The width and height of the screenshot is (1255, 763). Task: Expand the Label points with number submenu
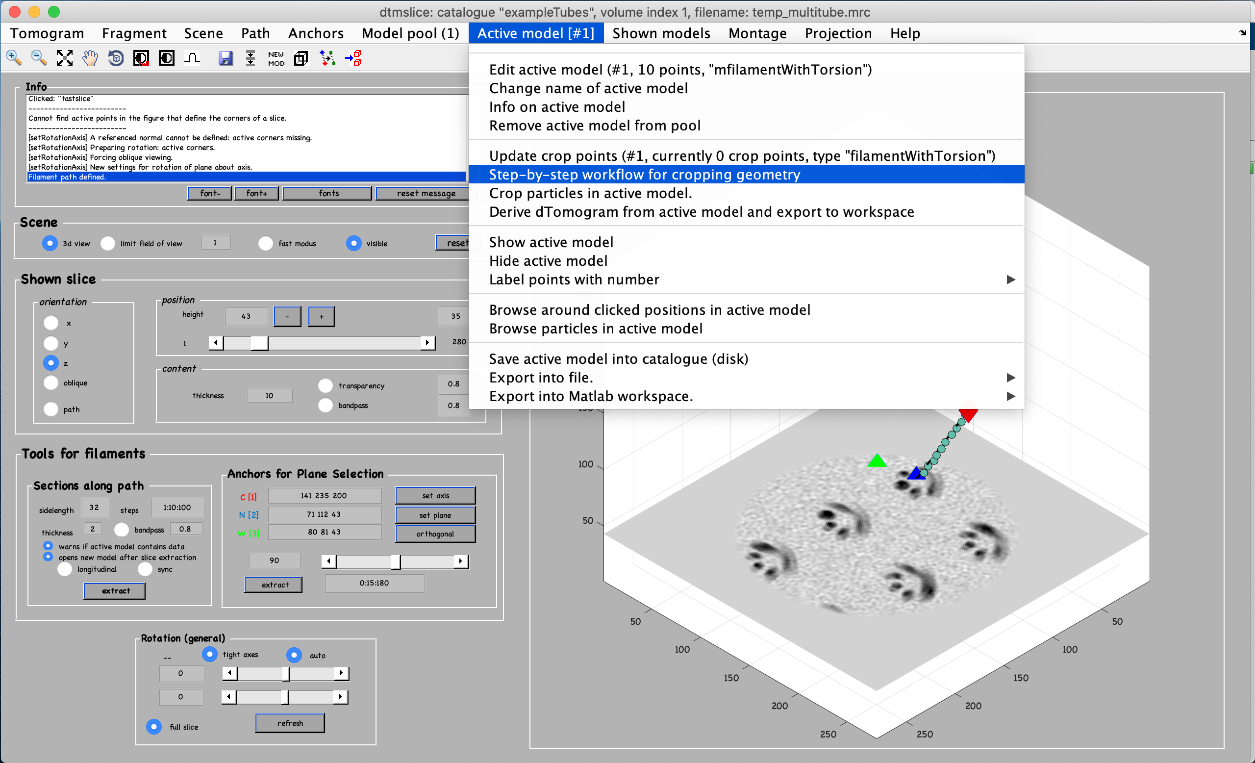coord(746,280)
